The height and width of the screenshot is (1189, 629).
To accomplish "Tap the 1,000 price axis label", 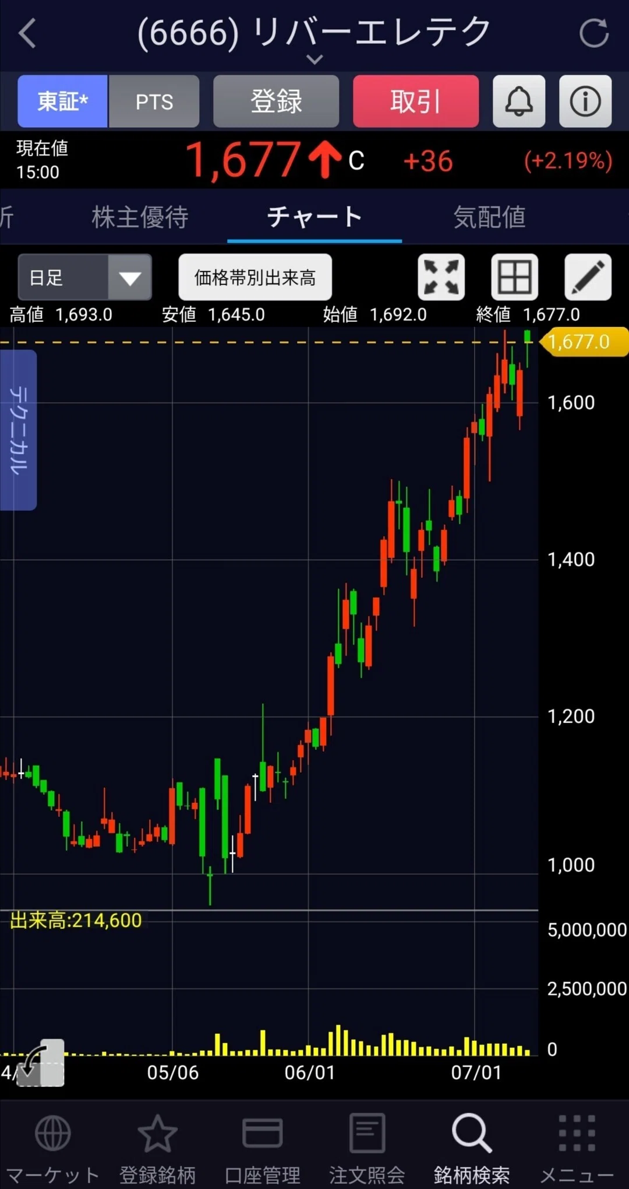I will [x=571, y=865].
